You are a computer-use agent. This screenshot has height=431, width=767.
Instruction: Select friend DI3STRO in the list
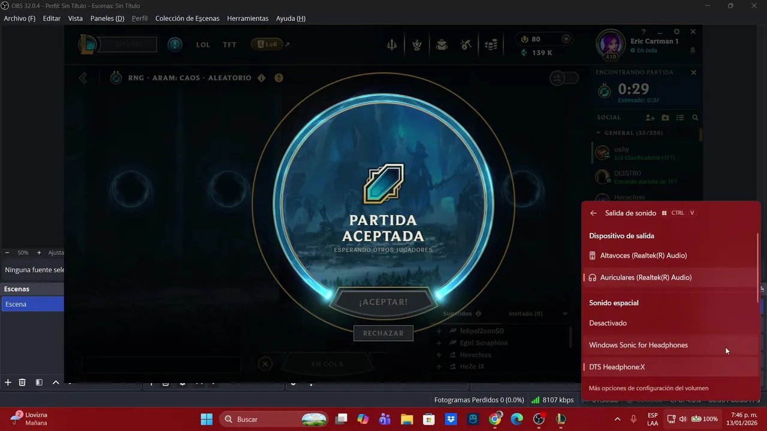[644, 177]
